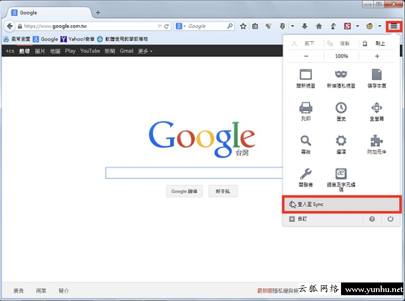Open the downloads arrow icon

coord(305,26)
